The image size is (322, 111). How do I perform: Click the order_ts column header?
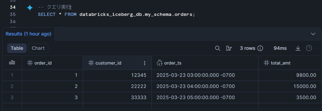pos(173,63)
